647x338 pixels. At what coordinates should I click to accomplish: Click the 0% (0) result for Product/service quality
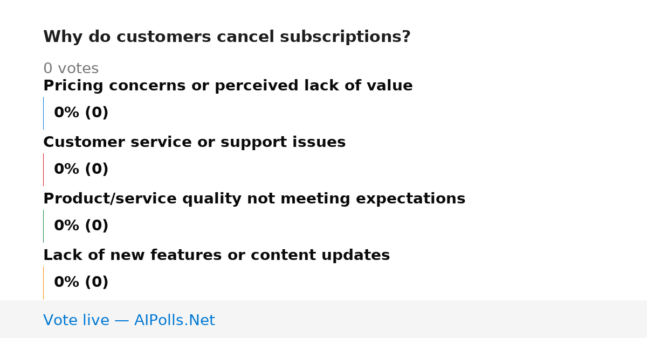click(81, 226)
